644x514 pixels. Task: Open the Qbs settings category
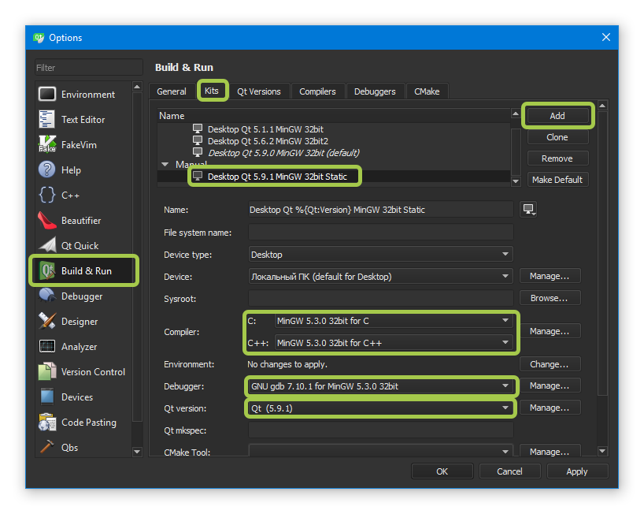(x=83, y=448)
